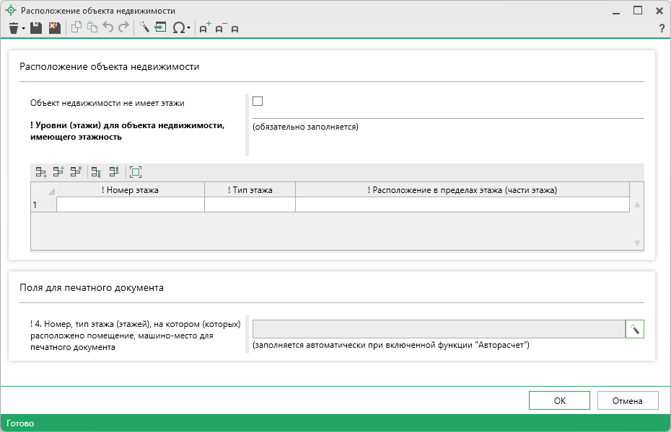This screenshot has width=671, height=432.
Task: Click the import arrow icon in top toolbar
Action: coord(159,28)
